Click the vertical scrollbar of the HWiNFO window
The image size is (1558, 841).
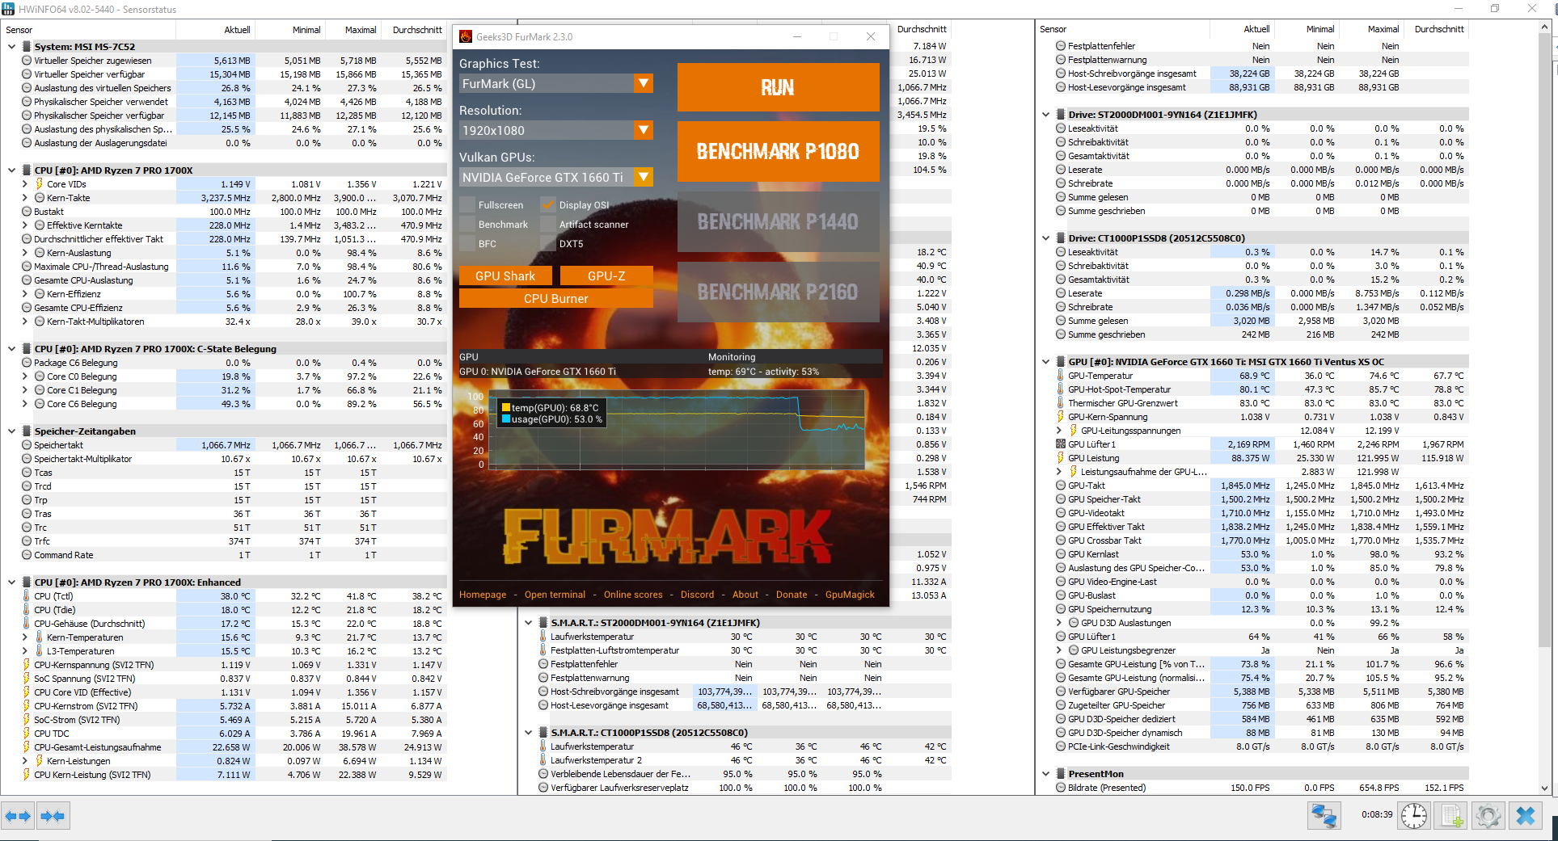pos(1544,407)
